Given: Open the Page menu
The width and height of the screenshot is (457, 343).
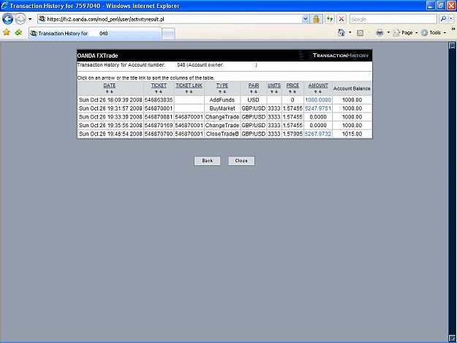Looking at the screenshot, I should pyautogui.click(x=405, y=33).
